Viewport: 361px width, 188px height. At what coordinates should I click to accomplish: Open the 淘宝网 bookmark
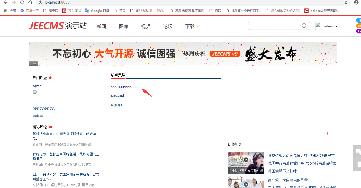(51, 11)
